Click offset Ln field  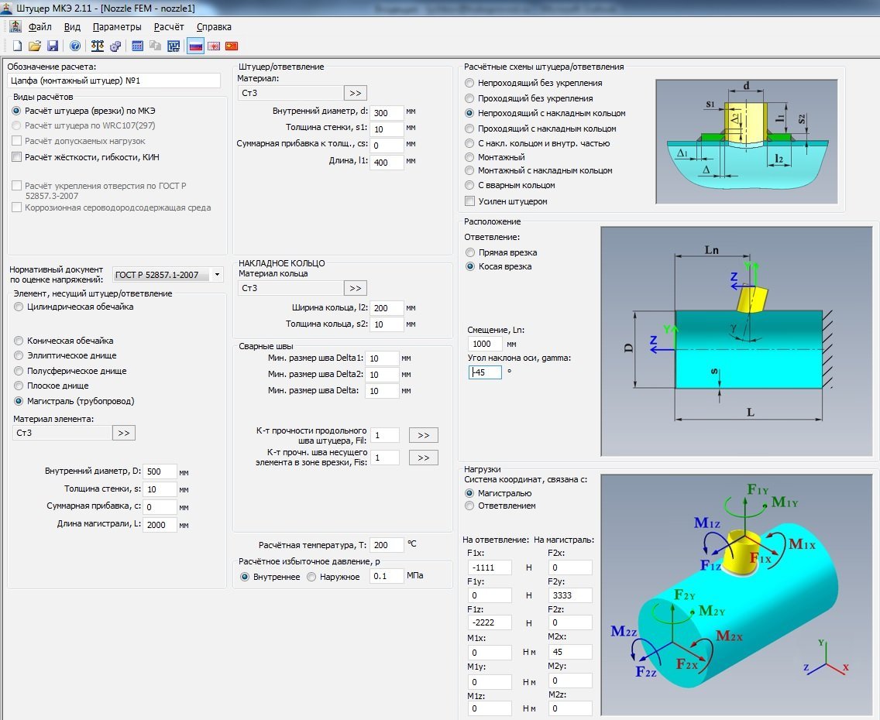[x=485, y=344]
